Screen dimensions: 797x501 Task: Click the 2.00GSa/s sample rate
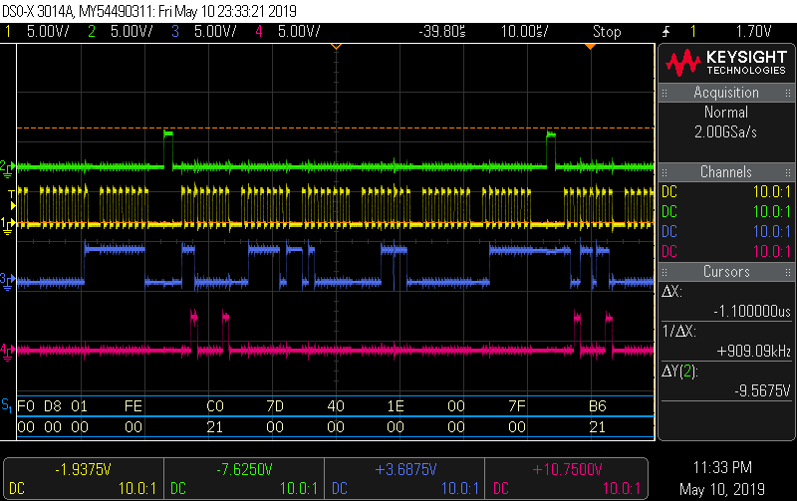pyautogui.click(x=726, y=132)
